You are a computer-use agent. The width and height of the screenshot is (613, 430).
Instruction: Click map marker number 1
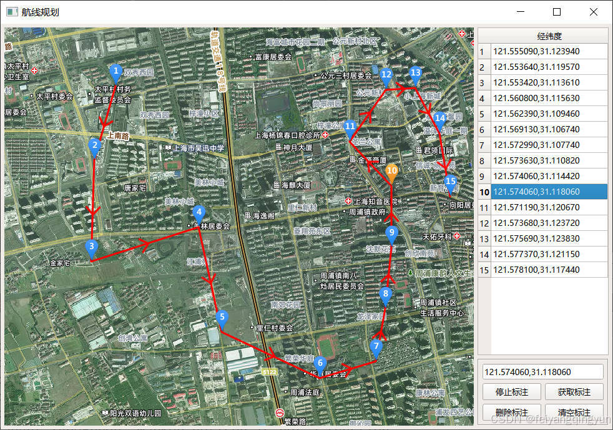[x=115, y=74]
